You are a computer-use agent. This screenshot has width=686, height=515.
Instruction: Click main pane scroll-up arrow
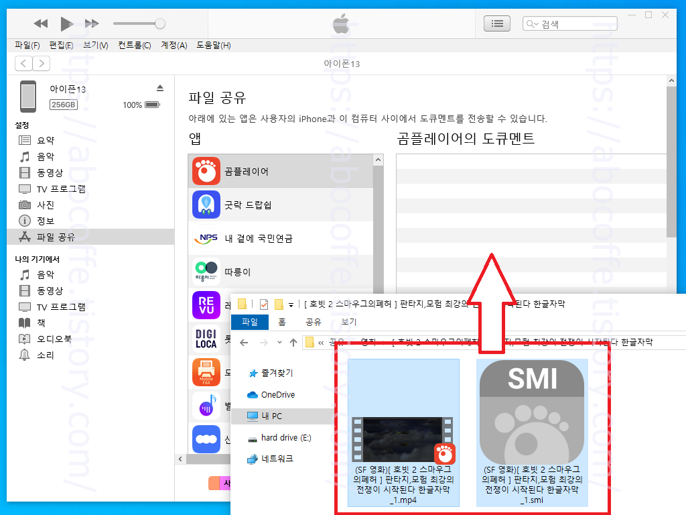[671, 80]
